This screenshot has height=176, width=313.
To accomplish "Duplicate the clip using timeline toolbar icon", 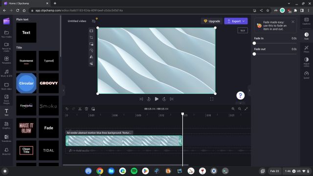I will coord(93,109).
